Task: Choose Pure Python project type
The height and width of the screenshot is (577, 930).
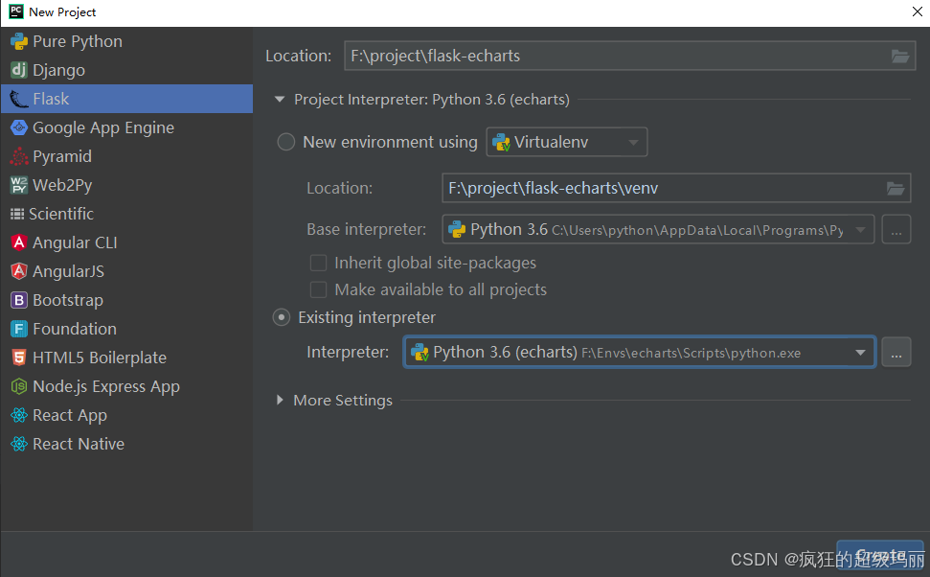Action: (127, 41)
